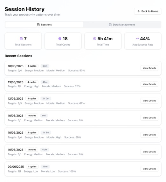Click the Energy: High text
The height and width of the screenshot is (182, 166).
tap(32, 86)
